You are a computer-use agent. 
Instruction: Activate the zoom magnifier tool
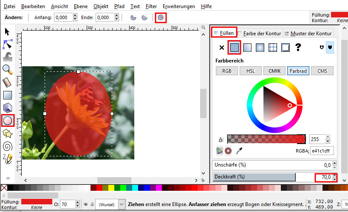coord(8,70)
